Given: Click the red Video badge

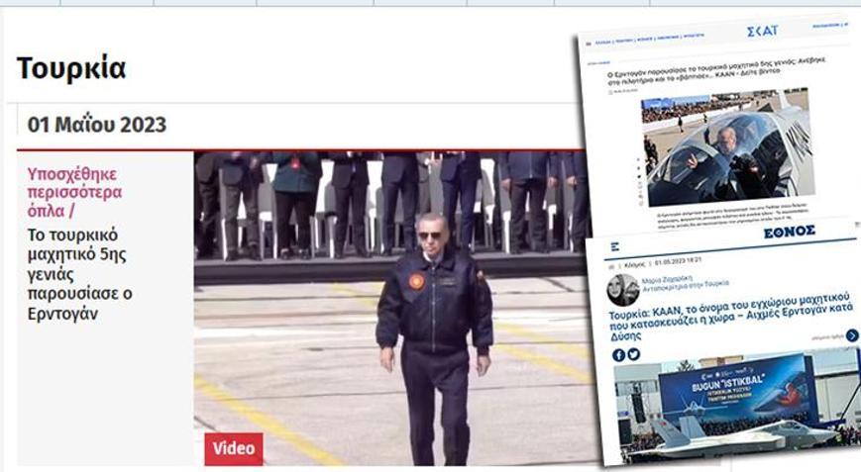Looking at the screenshot, I should point(234,448).
